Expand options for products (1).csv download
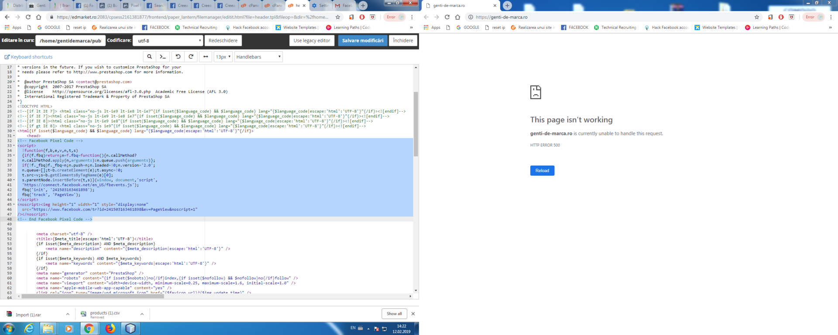 pyautogui.click(x=142, y=314)
